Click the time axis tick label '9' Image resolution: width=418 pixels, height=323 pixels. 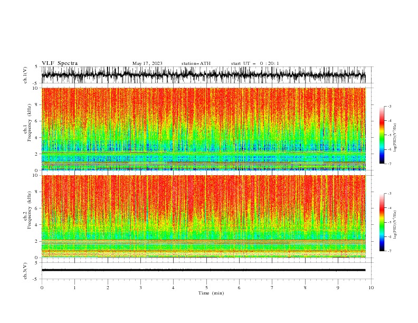(338, 288)
